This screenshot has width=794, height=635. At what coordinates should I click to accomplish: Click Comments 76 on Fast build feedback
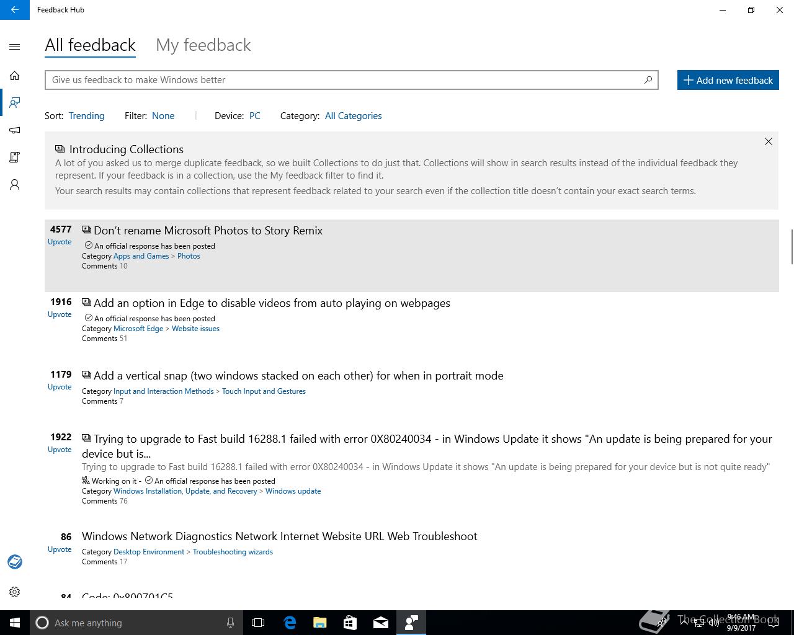tap(104, 501)
